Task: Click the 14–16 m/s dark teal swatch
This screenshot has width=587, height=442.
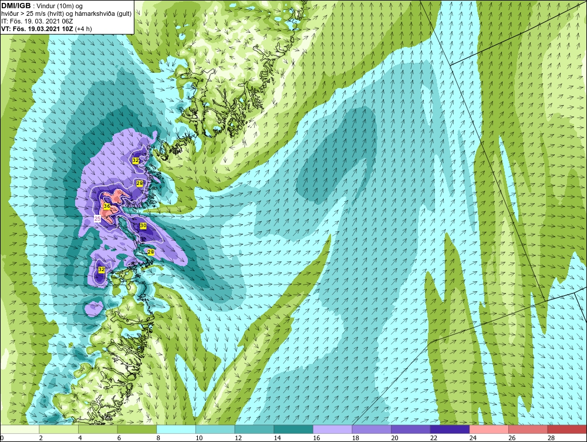Action: coord(293,429)
